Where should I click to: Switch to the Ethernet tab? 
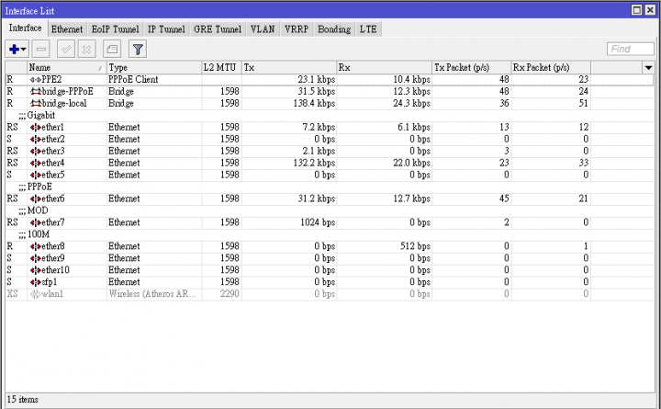pos(67,29)
